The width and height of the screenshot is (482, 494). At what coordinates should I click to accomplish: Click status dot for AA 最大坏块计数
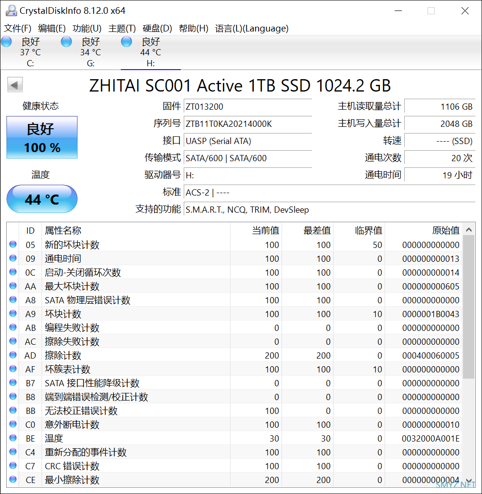13,286
